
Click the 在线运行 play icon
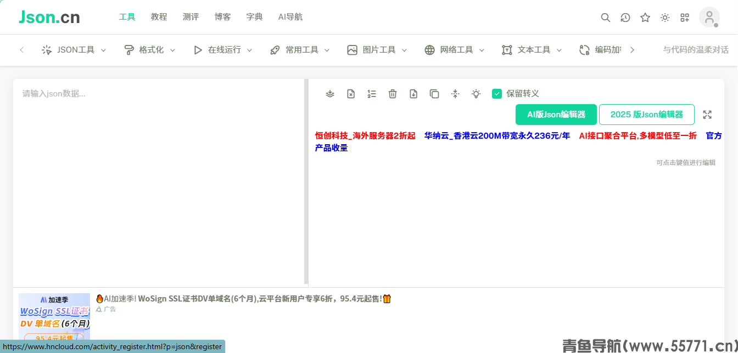coord(198,50)
